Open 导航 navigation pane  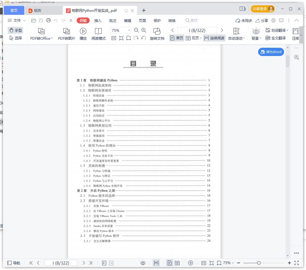pyautogui.click(x=14, y=263)
